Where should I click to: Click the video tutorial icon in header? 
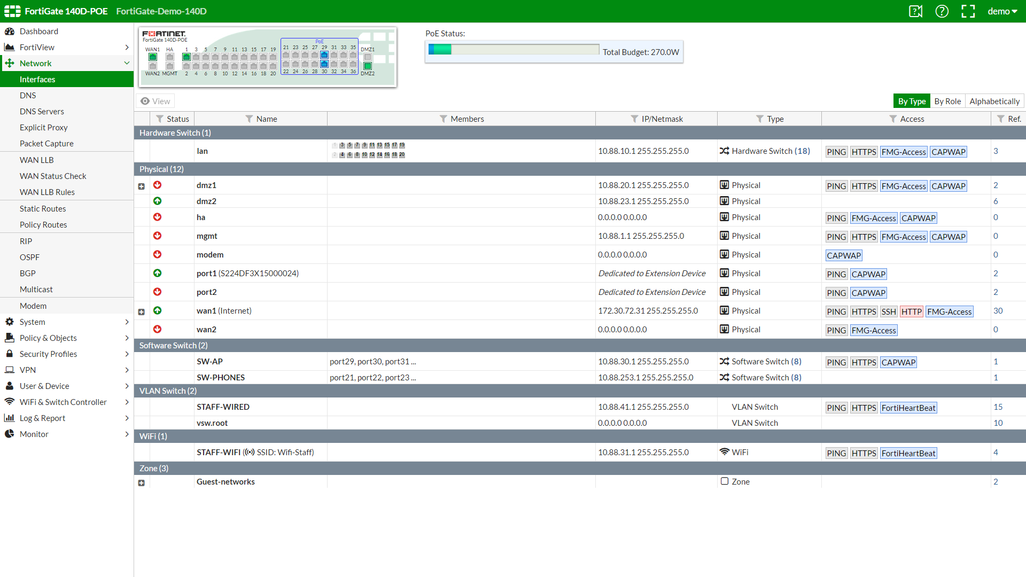coord(915,11)
